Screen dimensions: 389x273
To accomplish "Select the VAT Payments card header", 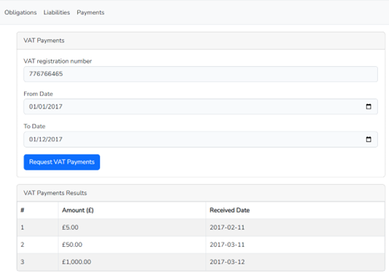I will click(201, 41).
